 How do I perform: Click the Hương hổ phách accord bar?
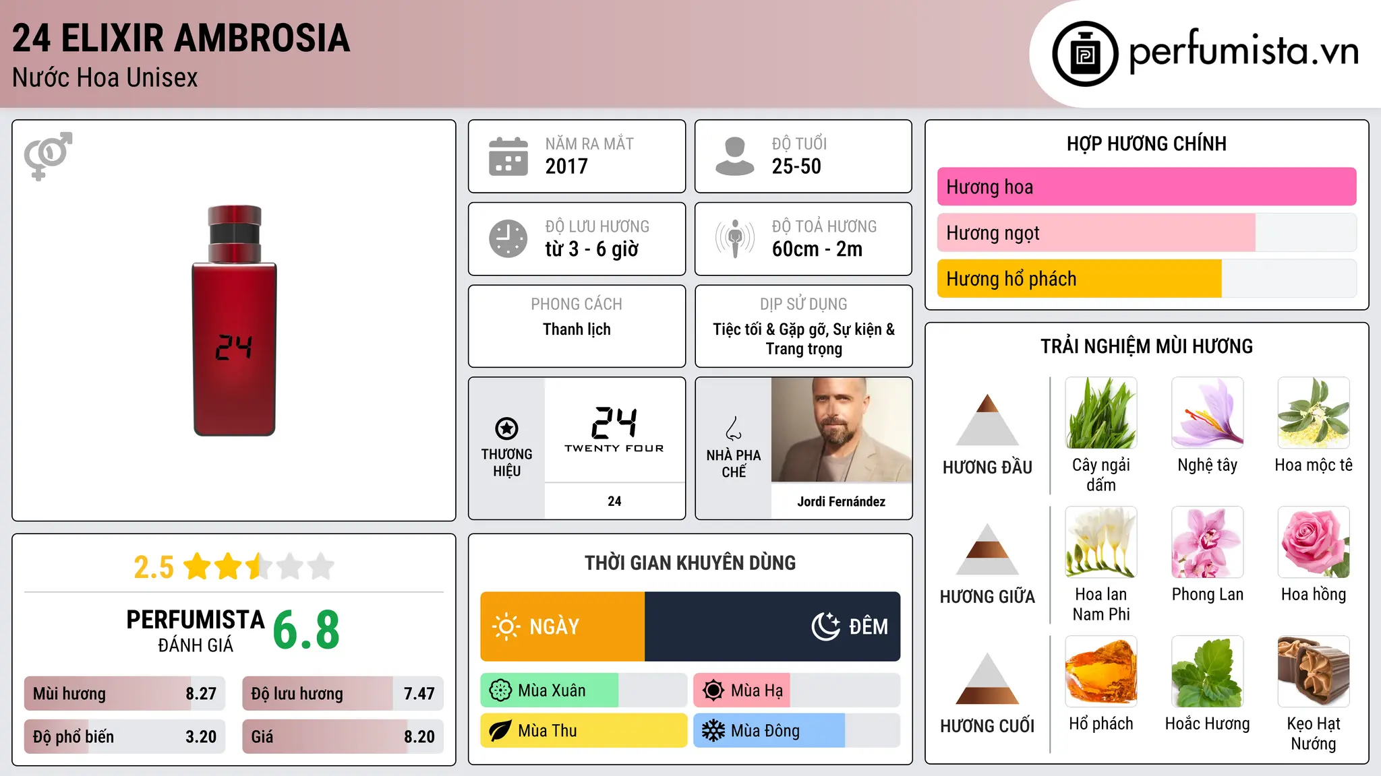[x=1146, y=278]
